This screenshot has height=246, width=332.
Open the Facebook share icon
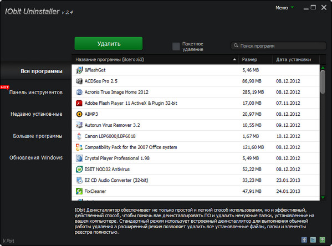point(304,240)
